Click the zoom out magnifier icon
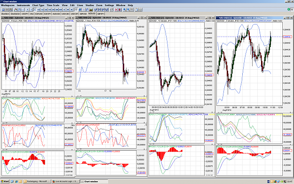This screenshot has width=294, height=184. click(128, 9)
